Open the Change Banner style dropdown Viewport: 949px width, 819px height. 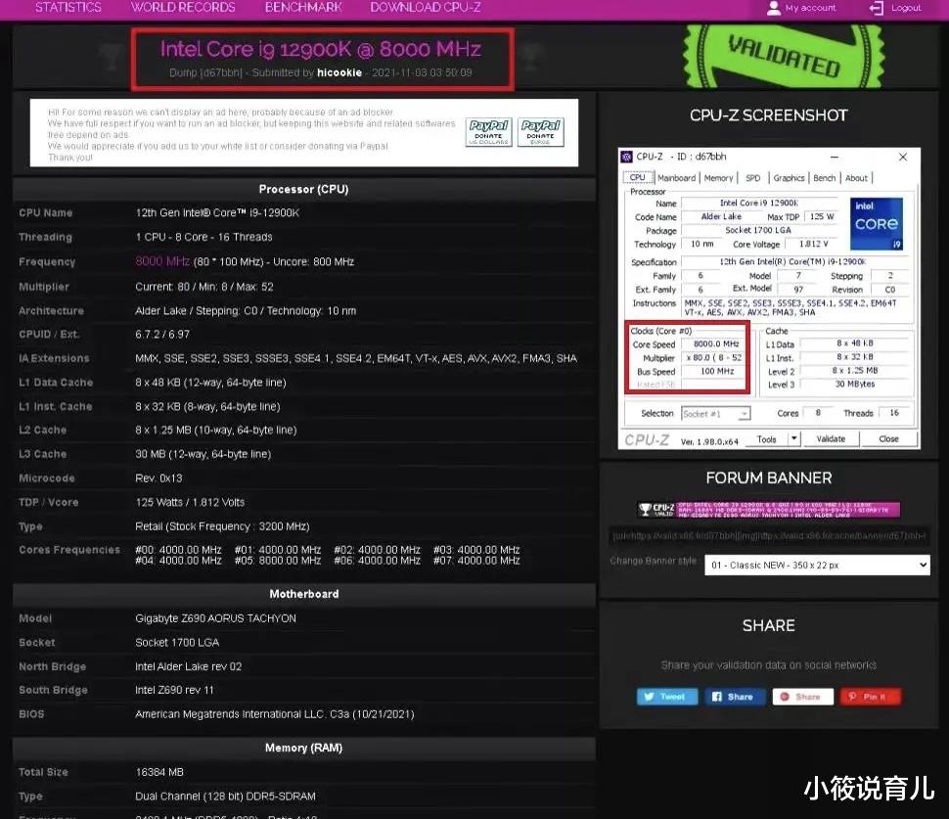[x=815, y=564]
